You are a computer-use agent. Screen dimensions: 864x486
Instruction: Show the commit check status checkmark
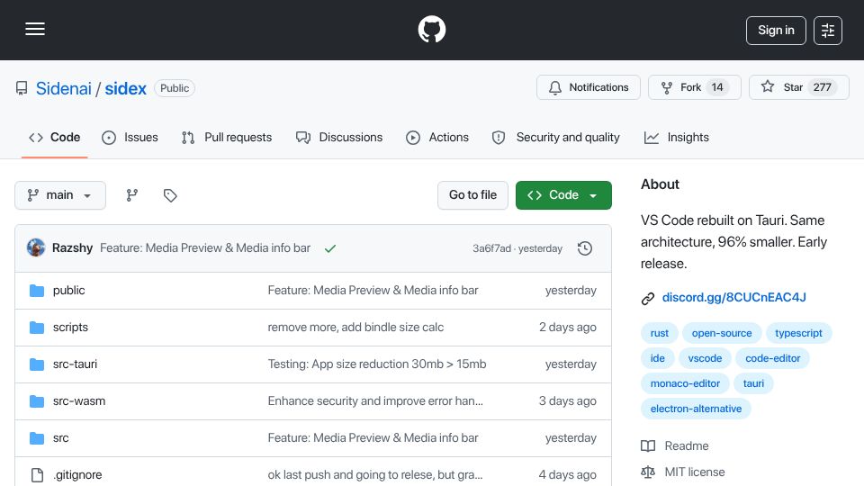point(330,248)
